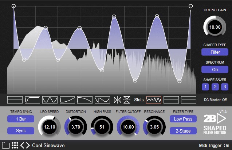The width and height of the screenshot is (232, 150).
Task: Click the 2B Shaped Filter Edition logo
Action: [x=215, y=124]
